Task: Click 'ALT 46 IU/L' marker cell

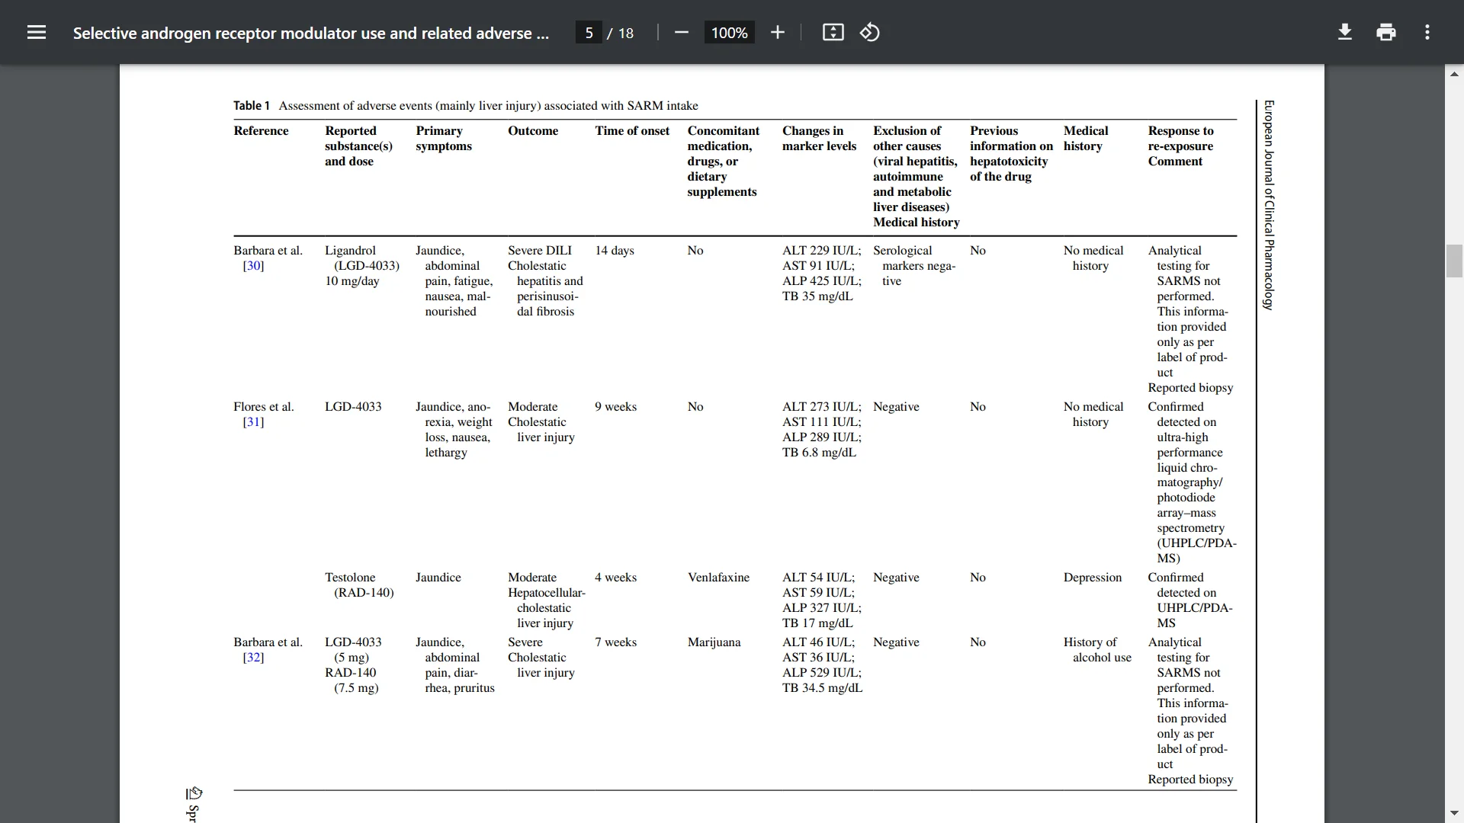Action: point(818,642)
